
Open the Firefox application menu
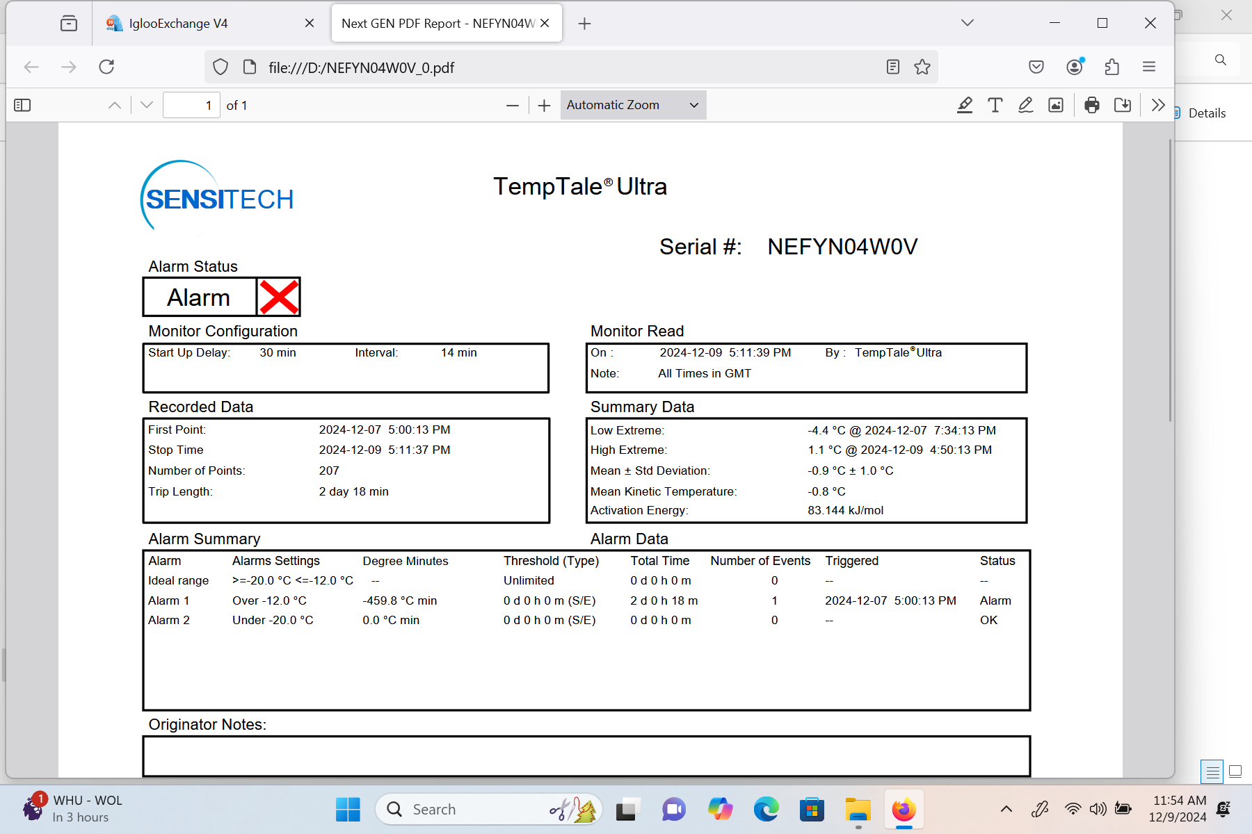pyautogui.click(x=1149, y=67)
